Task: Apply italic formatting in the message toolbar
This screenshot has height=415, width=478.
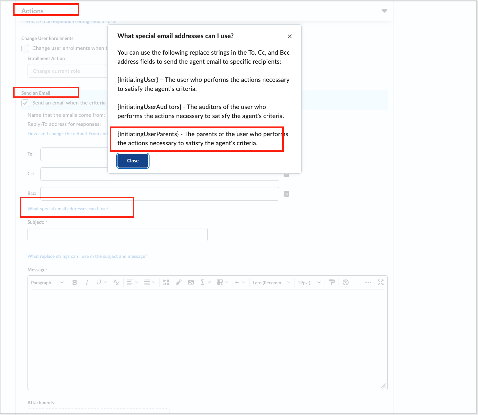Action: point(87,282)
